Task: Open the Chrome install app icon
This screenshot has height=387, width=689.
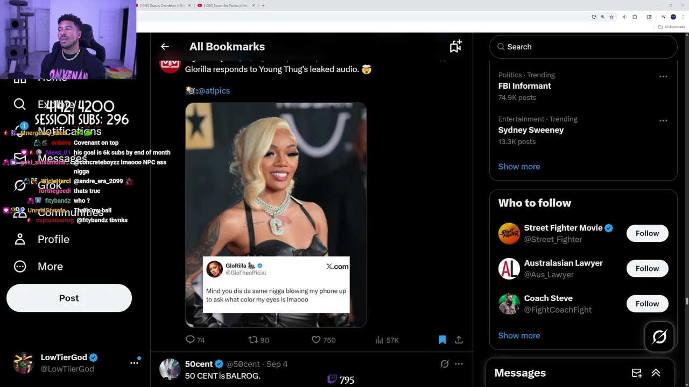Action: [594, 17]
